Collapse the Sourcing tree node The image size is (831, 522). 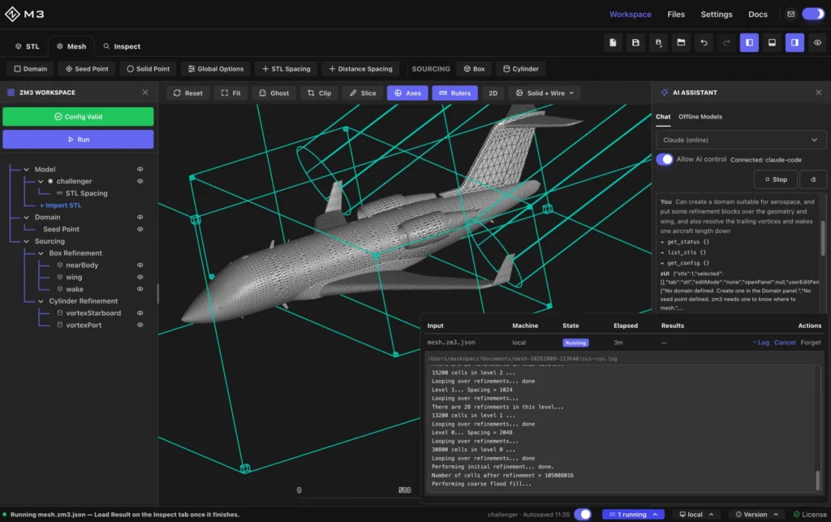click(26, 241)
